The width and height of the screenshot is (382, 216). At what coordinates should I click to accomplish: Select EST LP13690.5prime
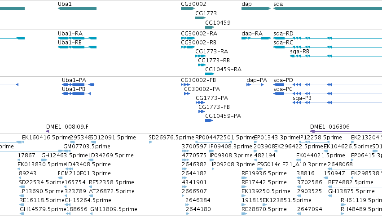coord(41,191)
